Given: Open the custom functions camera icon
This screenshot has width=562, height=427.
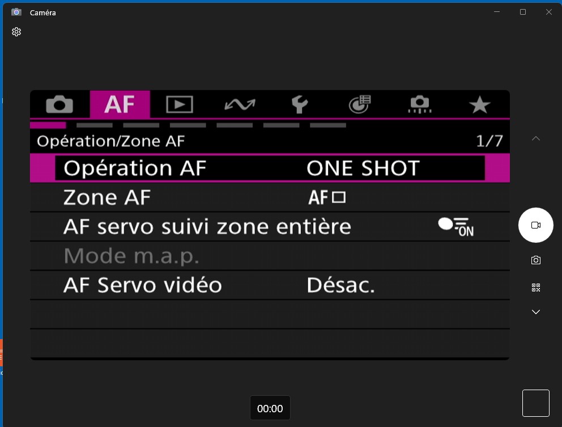Looking at the screenshot, I should pos(419,104).
